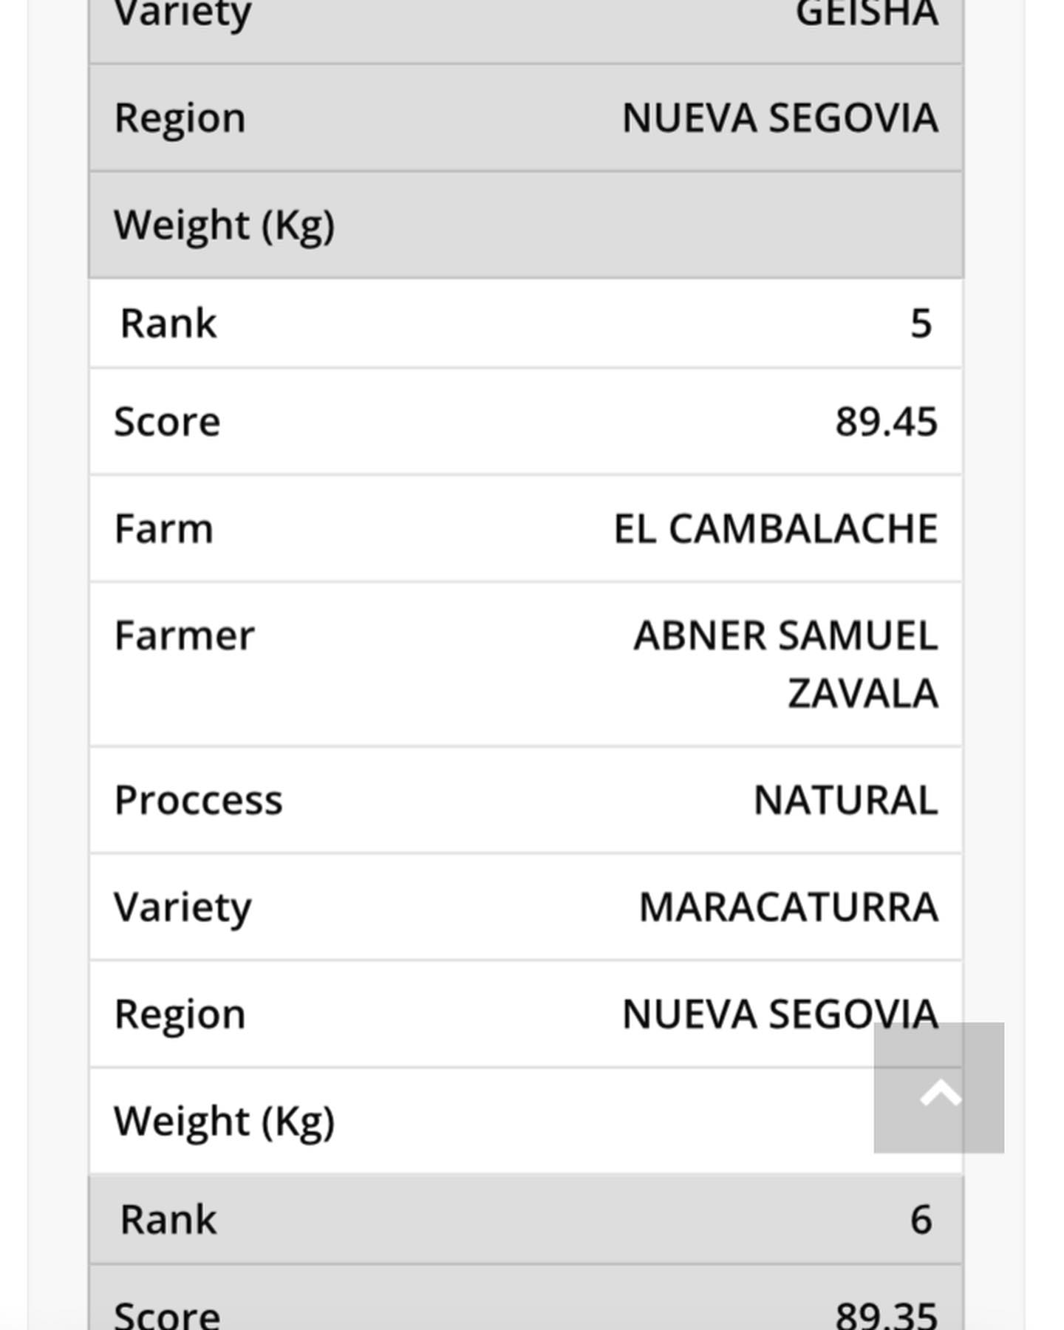Click NUEVA SEGOVIA in the gray section
Screen dimensions: 1064x1330
780,118
